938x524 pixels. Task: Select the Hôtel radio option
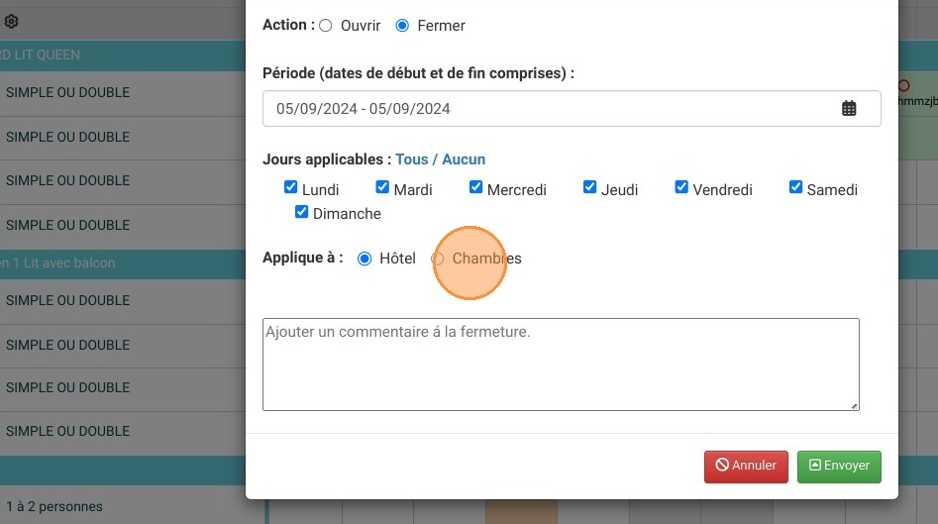click(x=365, y=259)
